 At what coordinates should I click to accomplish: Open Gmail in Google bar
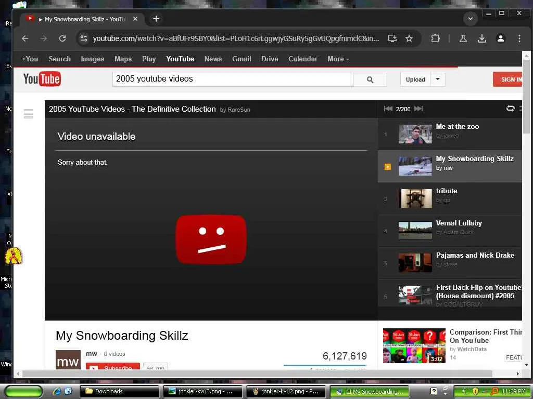tap(242, 59)
